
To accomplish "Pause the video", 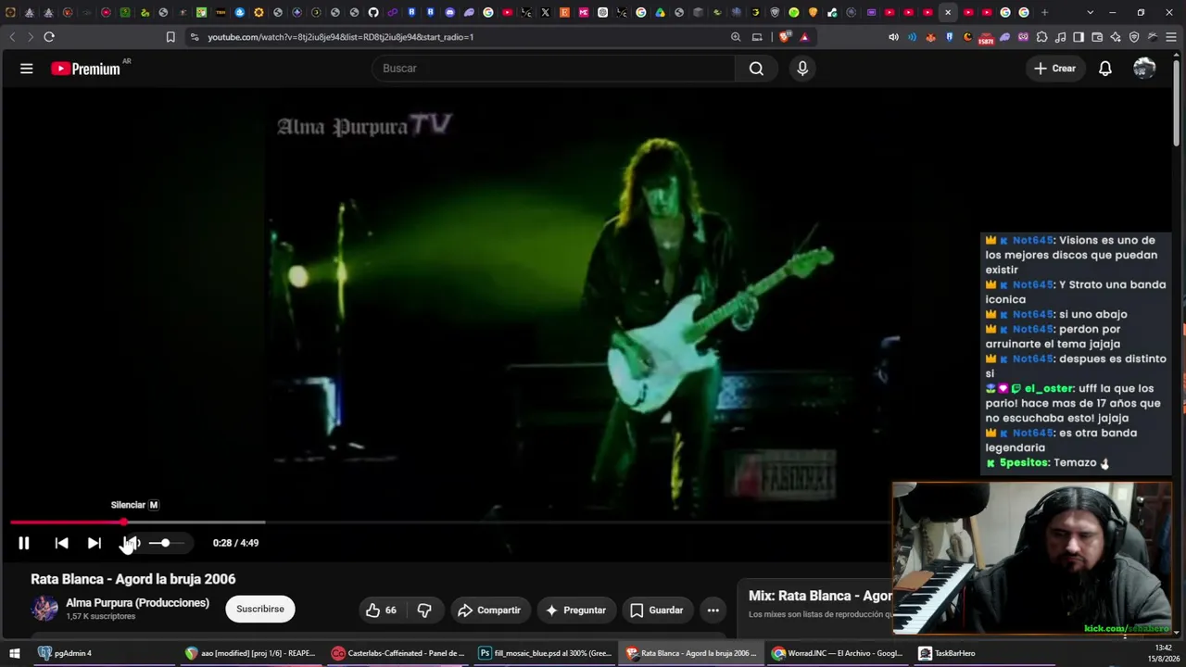I will point(24,543).
